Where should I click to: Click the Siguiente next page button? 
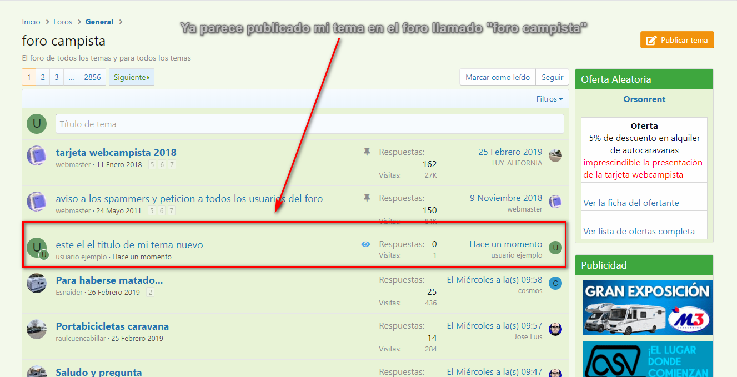click(132, 77)
